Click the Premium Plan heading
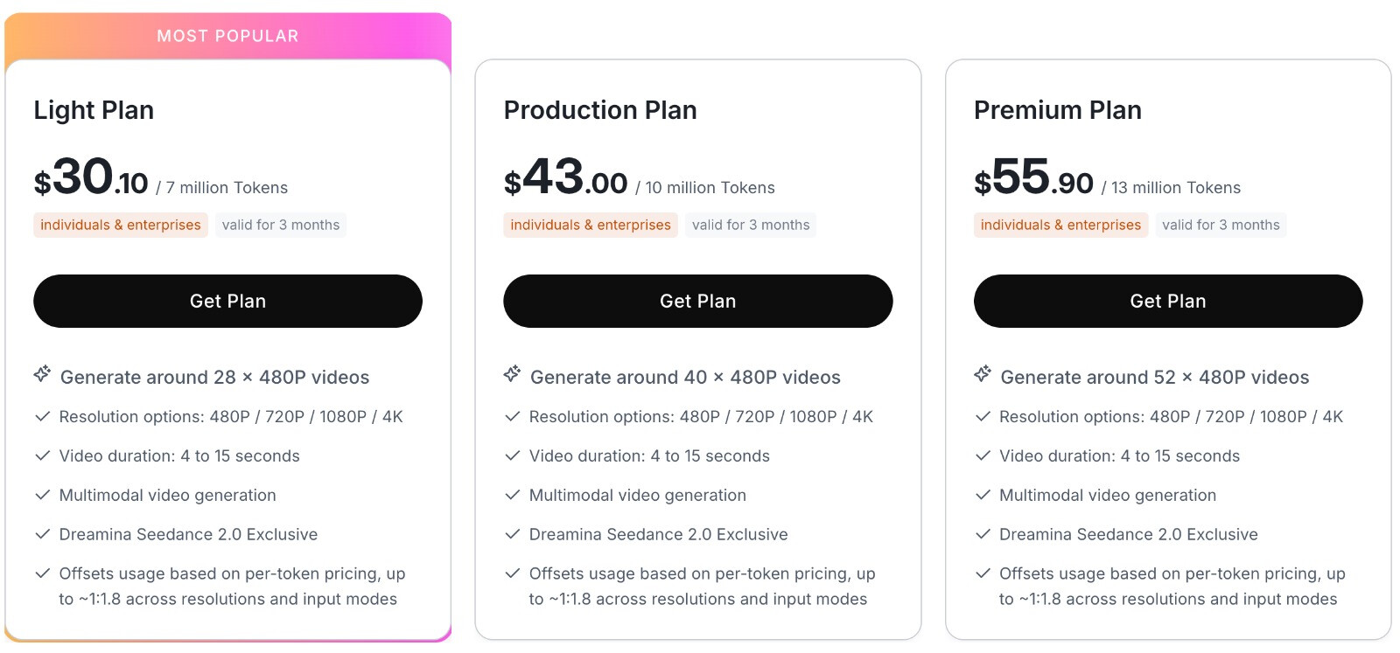This screenshot has width=1400, height=653. click(1058, 110)
